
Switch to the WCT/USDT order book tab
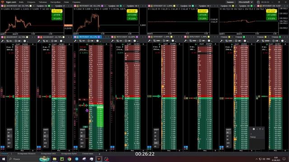pyautogui.click(x=125, y=37)
